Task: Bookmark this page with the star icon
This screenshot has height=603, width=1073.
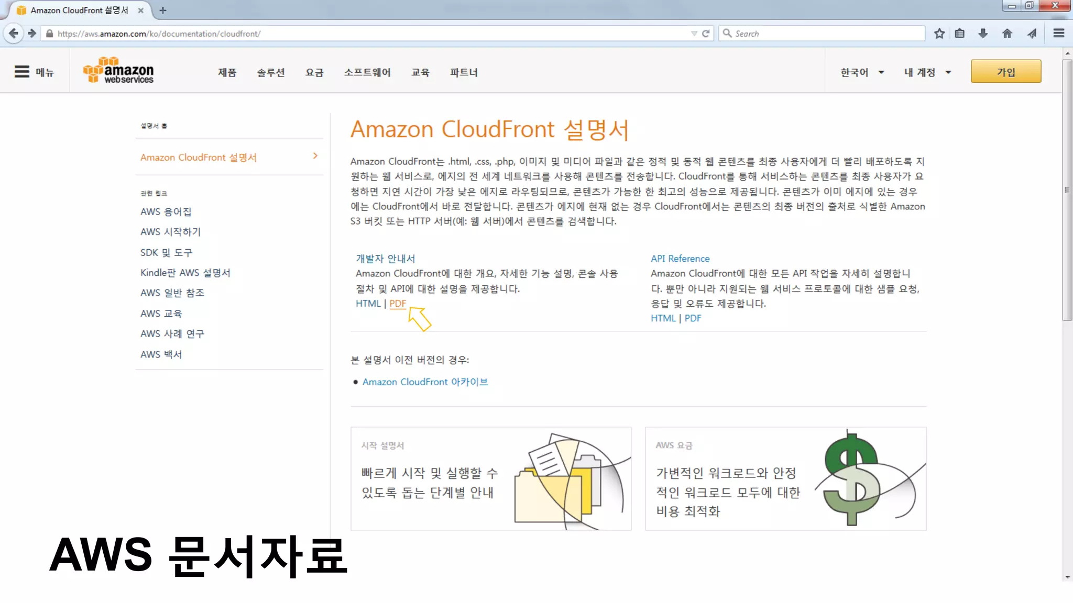Action: 939,33
